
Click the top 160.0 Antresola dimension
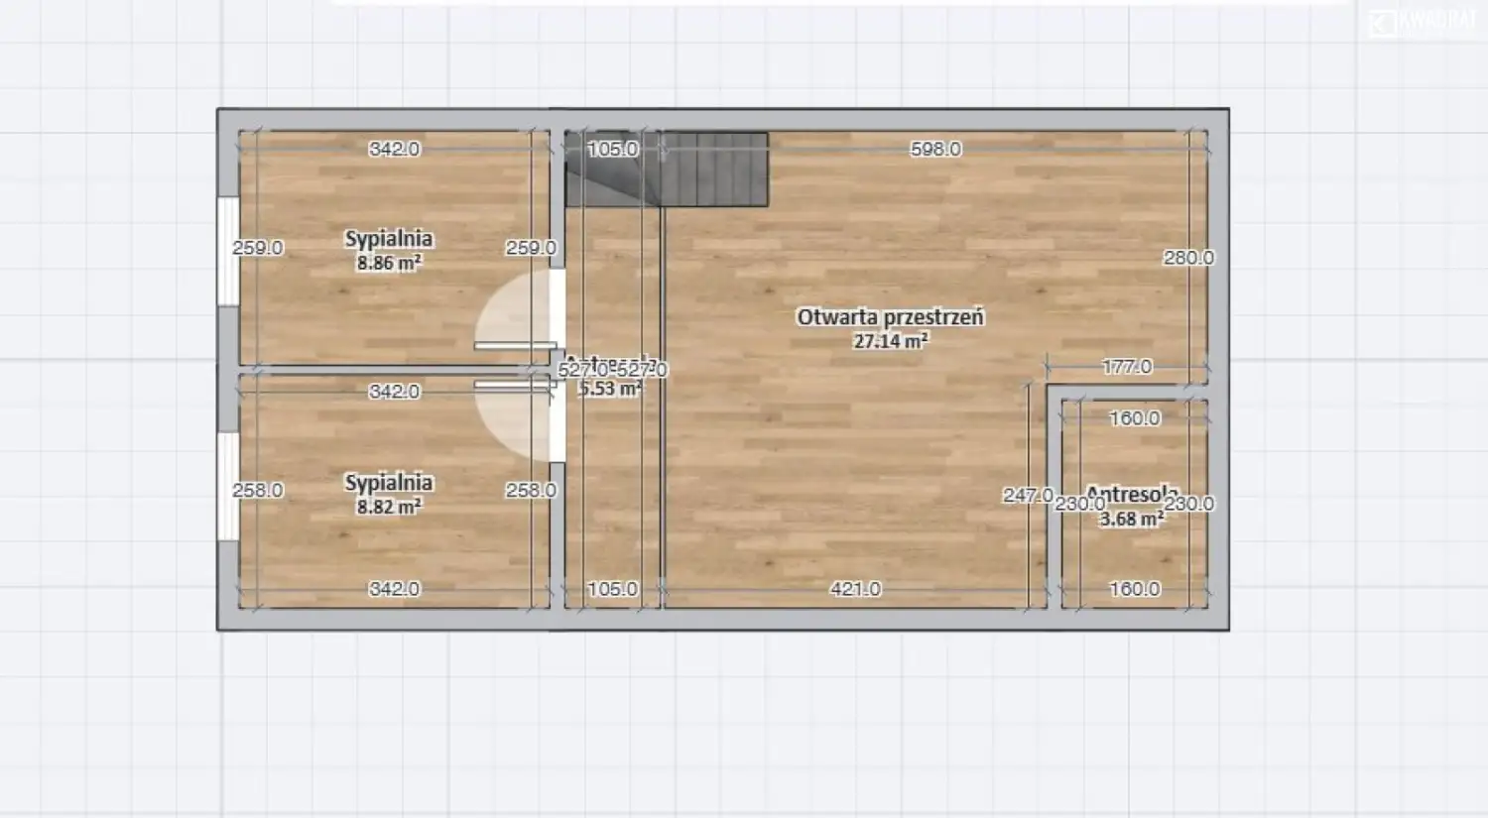pos(1134,418)
